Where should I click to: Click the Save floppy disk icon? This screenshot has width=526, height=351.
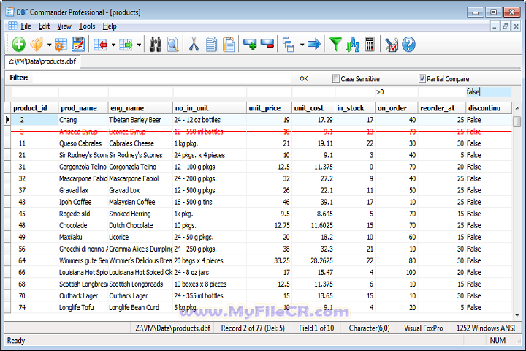[78, 45]
